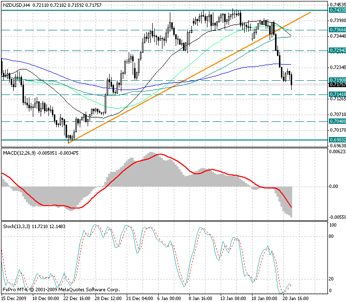The height and width of the screenshot is (302, 346).
Task: Click the MACD 0.00 zero scale label
Action: (x=334, y=186)
